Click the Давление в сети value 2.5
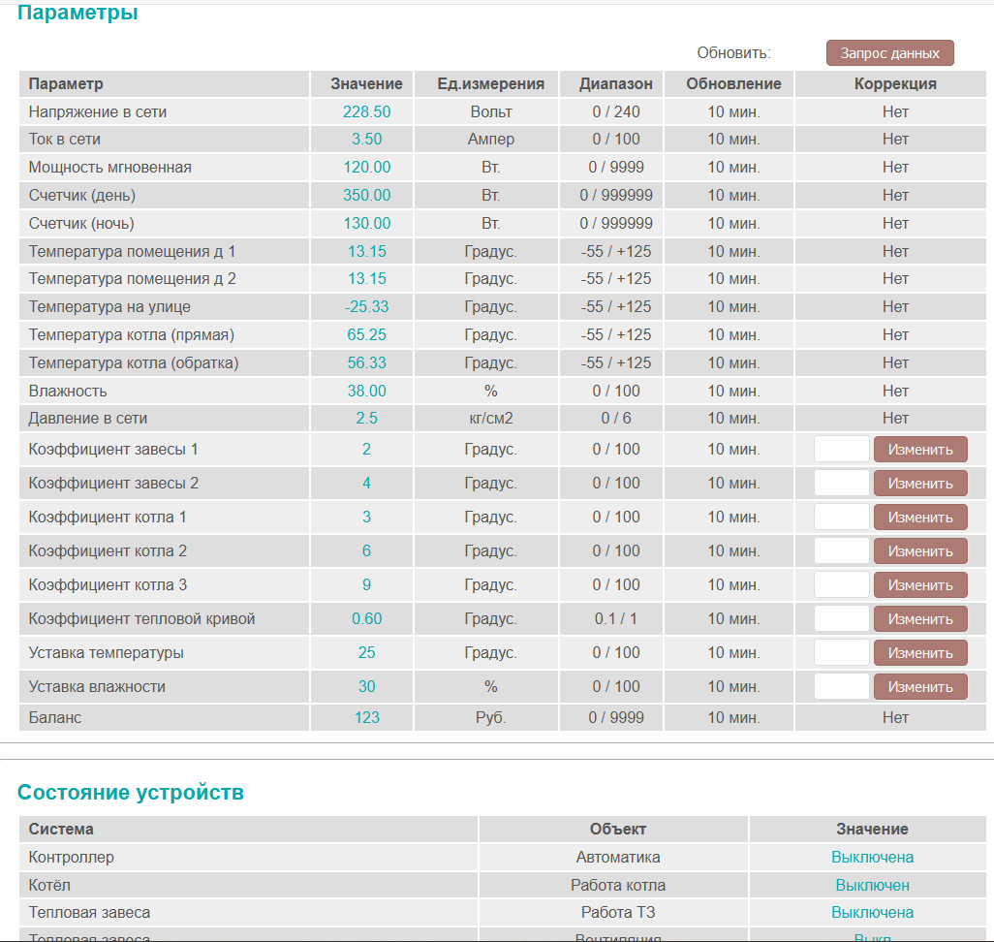The height and width of the screenshot is (942, 994). [x=366, y=419]
